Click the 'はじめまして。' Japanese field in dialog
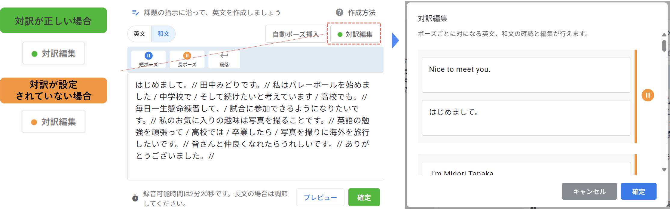This screenshot has height=209, width=670. coord(526,118)
